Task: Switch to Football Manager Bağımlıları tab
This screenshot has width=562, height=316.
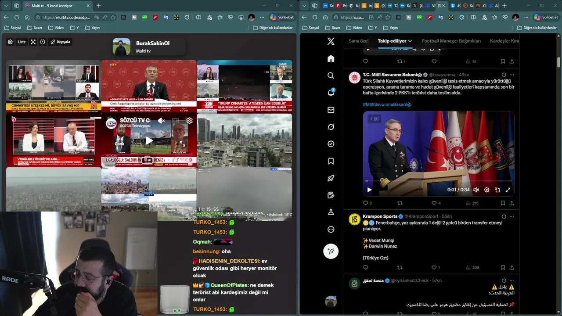Action: tap(451, 41)
